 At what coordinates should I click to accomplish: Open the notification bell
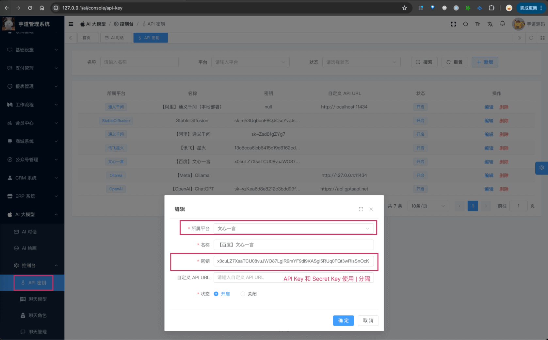click(x=502, y=24)
